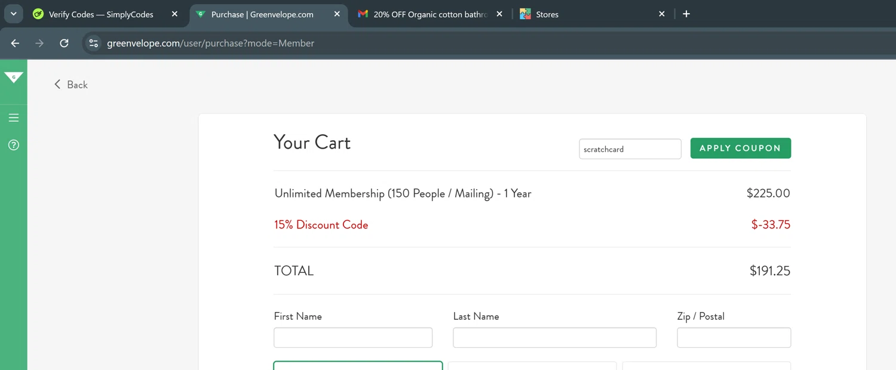This screenshot has width=896, height=370.
Task: Open the hamburger menu in sidebar
Action: [x=14, y=118]
